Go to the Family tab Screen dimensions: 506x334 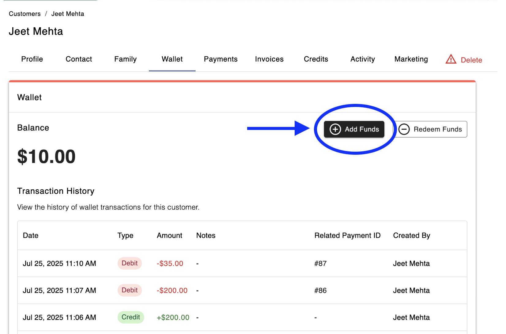click(x=126, y=59)
